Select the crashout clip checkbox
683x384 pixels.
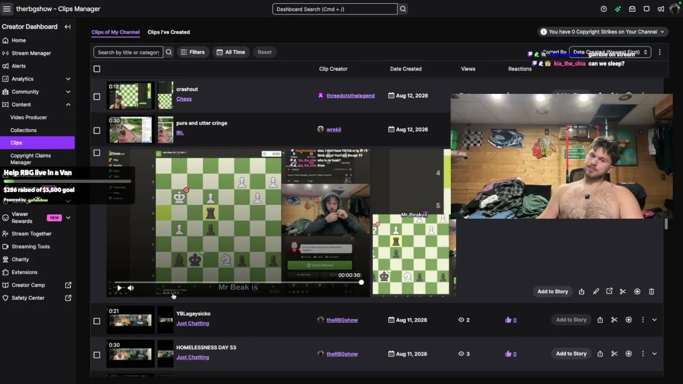(97, 97)
